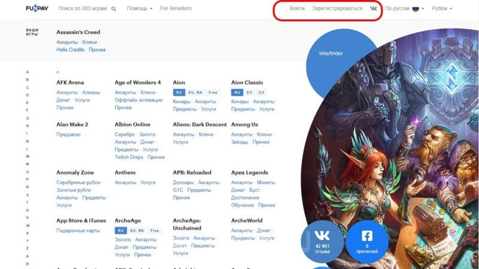
Task: Open the Рубли currency dropdown
Action: tap(442, 8)
